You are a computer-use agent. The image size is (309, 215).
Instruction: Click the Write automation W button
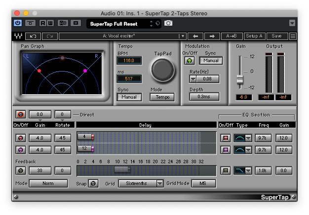point(50,23)
